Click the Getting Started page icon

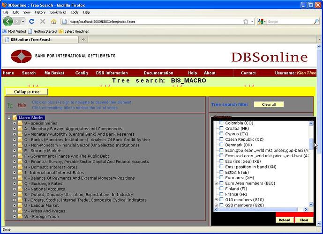click(30, 31)
